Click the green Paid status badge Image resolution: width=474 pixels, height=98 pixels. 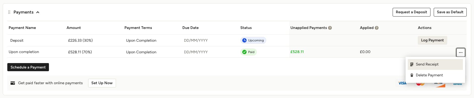tap(248, 52)
